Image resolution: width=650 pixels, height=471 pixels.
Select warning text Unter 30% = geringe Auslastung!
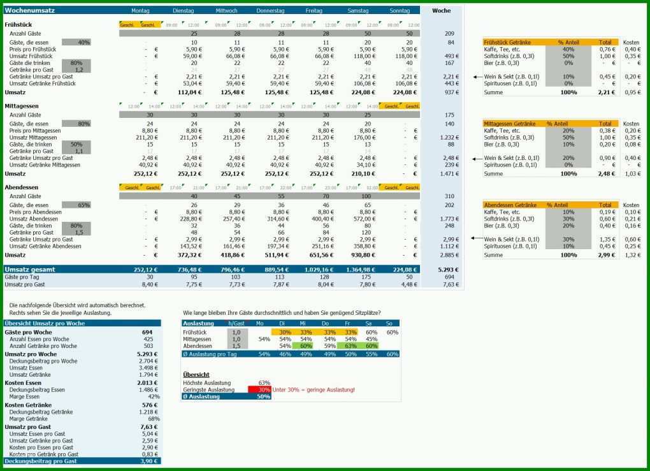click(x=314, y=389)
